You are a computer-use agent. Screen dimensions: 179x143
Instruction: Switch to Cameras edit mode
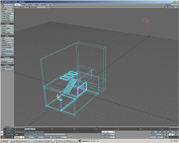48,137
